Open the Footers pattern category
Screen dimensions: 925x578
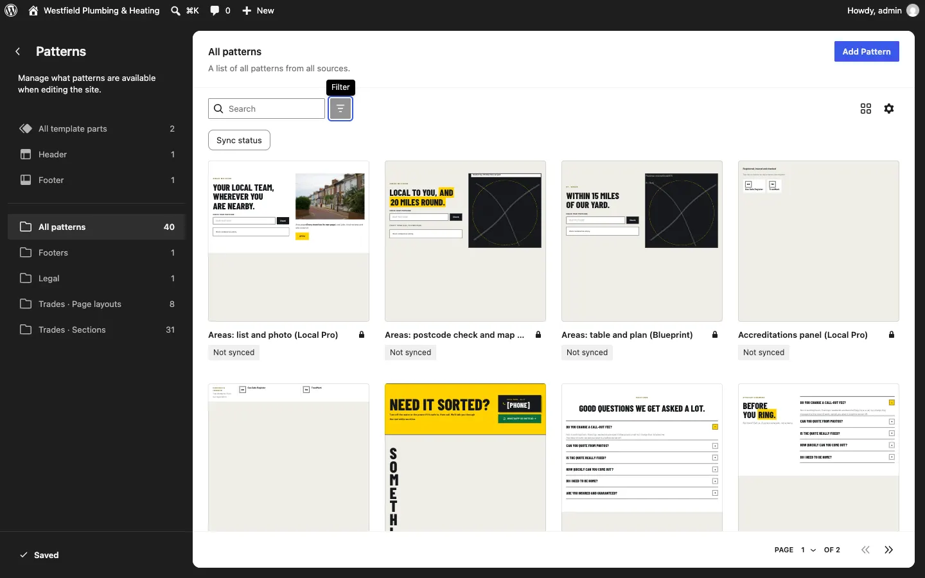click(x=96, y=252)
